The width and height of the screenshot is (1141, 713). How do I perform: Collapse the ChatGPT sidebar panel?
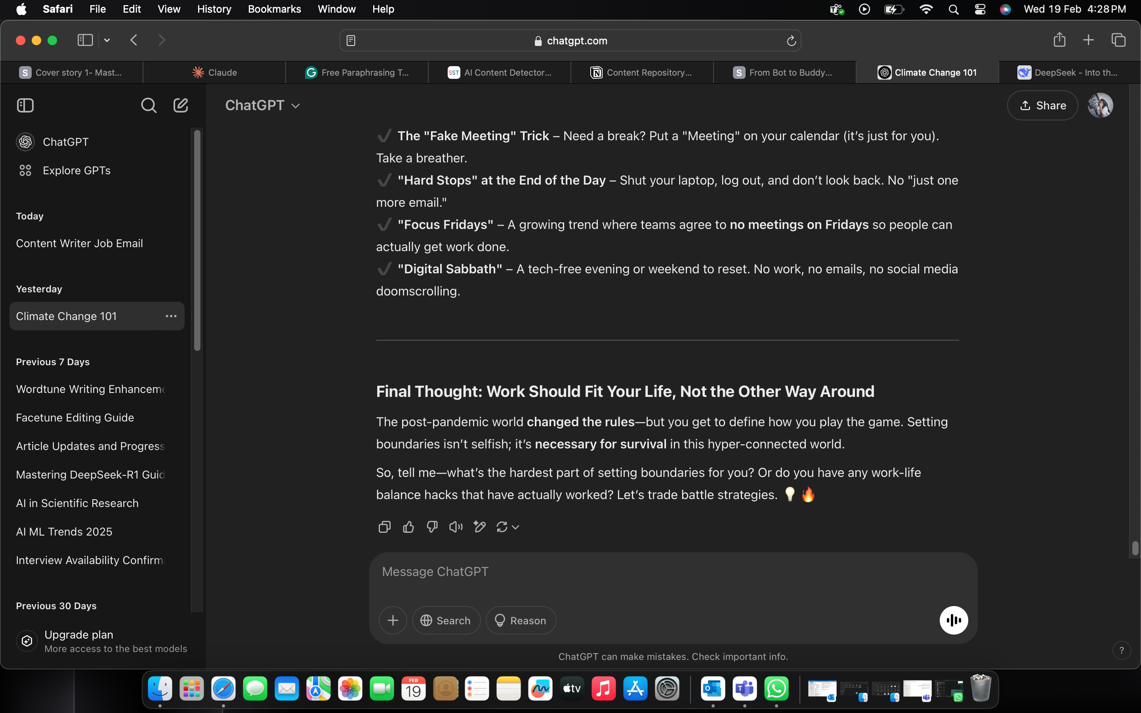pyautogui.click(x=25, y=105)
